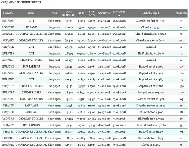Click 'Closed at market at 111.22' cell

coord(151,106)
